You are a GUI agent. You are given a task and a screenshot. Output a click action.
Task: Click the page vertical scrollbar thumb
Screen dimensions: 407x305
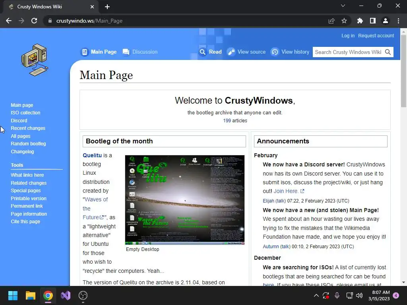pyautogui.click(x=403, y=71)
